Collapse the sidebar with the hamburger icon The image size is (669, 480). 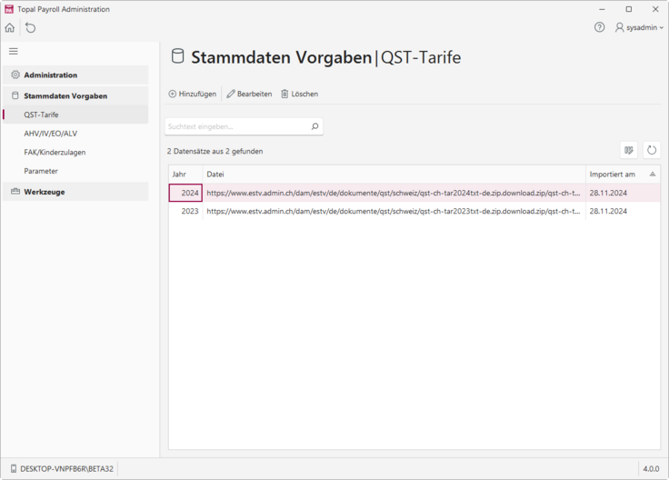pyautogui.click(x=13, y=52)
